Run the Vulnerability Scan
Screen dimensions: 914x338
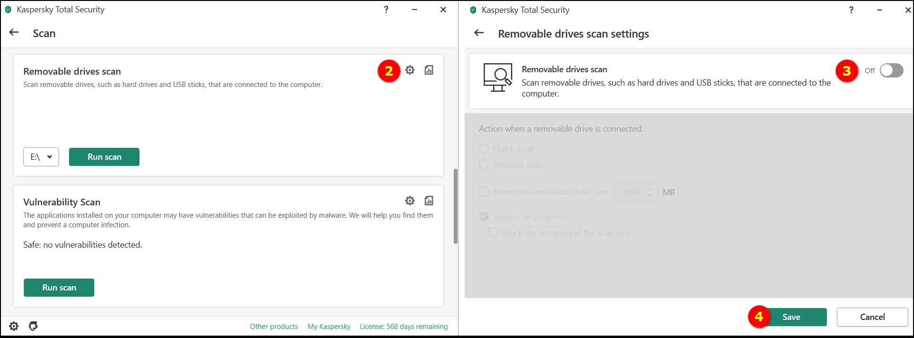pos(59,288)
